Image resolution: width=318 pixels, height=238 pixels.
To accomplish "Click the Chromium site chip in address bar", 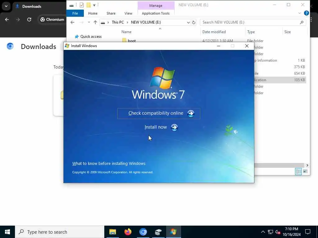I will coord(52,20).
